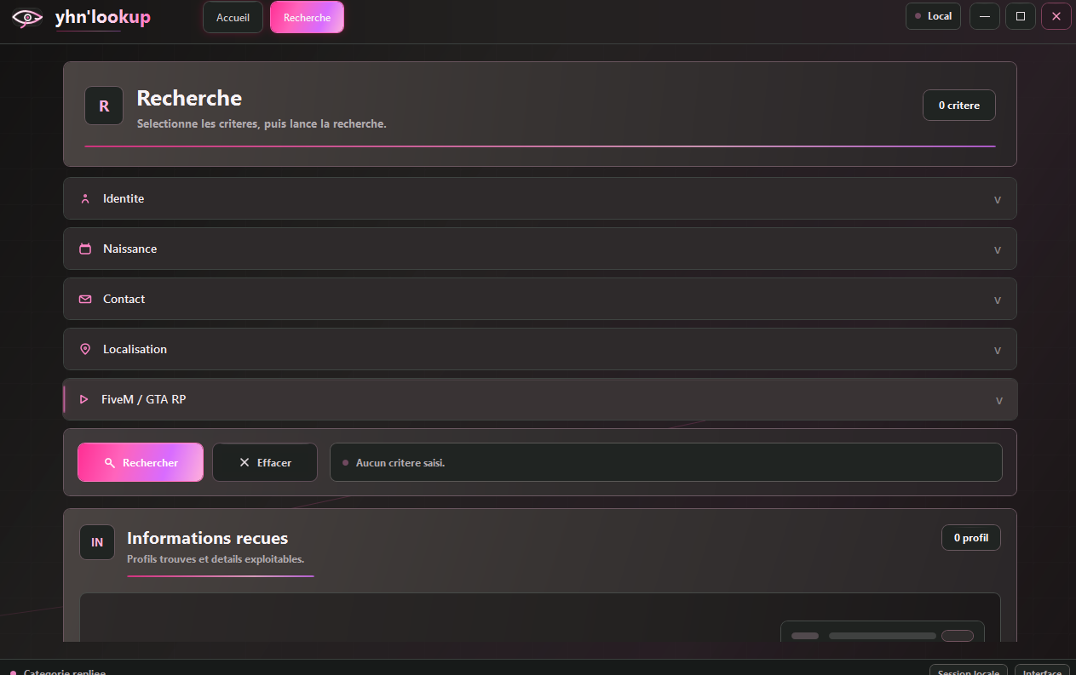Select the Recherche tab
This screenshot has width=1076, height=675.
[307, 17]
